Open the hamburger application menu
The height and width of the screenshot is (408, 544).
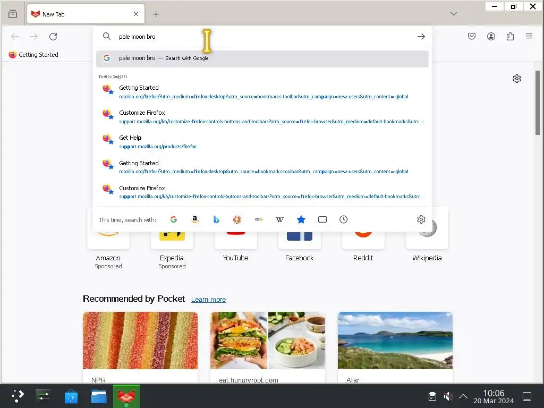coord(529,36)
